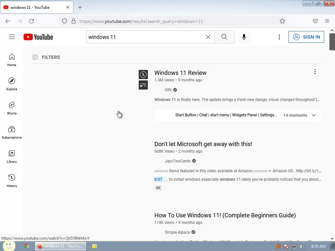Click the browser address bar URL
335x251 pixels.
(x=141, y=21)
